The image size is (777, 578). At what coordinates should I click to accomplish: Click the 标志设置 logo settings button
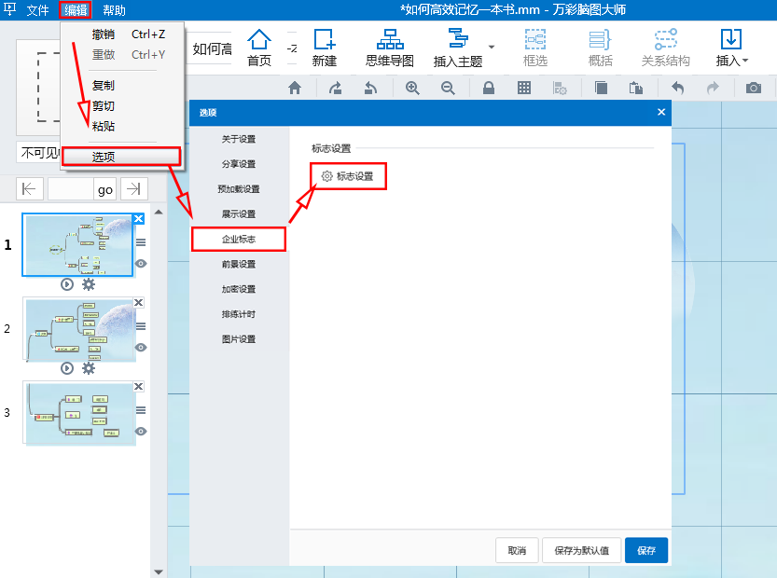(x=347, y=175)
